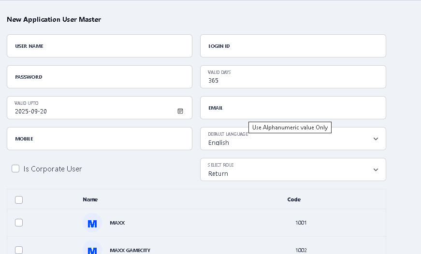
Task: Click the Default Language chevron arrow
Action: coord(376,139)
